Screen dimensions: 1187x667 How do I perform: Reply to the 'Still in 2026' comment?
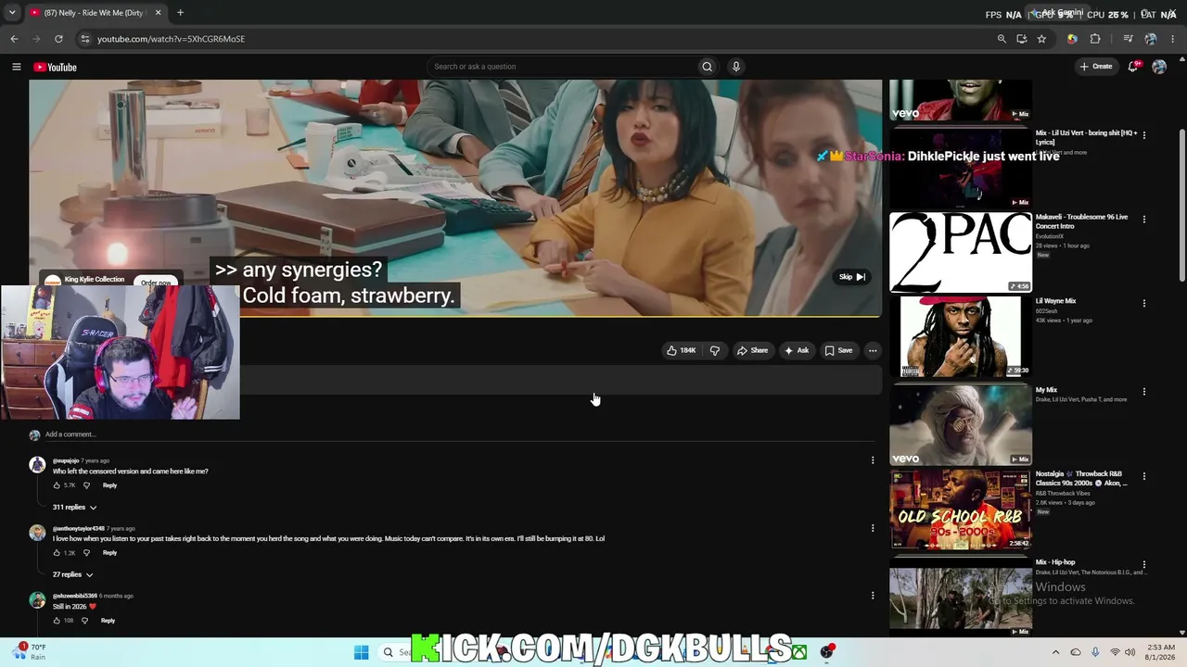click(x=108, y=621)
